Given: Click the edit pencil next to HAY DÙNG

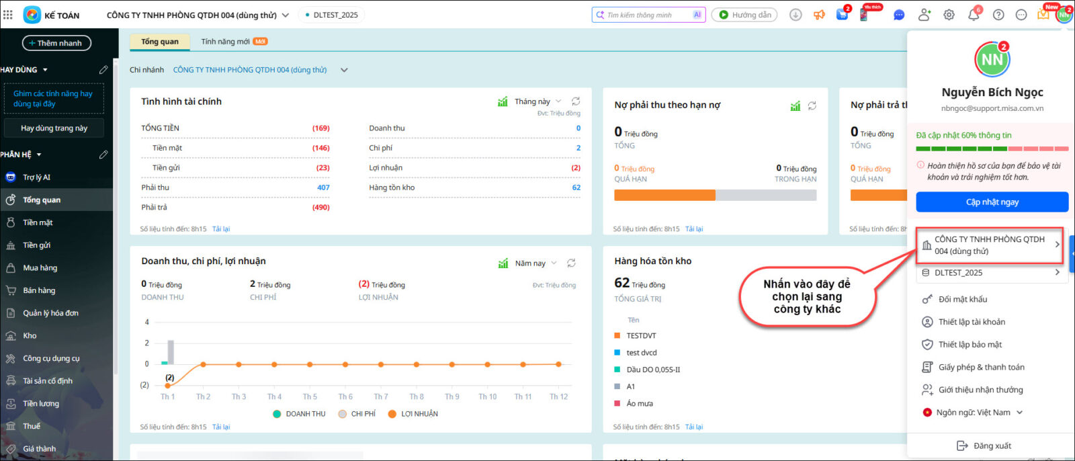Looking at the screenshot, I should tap(103, 70).
